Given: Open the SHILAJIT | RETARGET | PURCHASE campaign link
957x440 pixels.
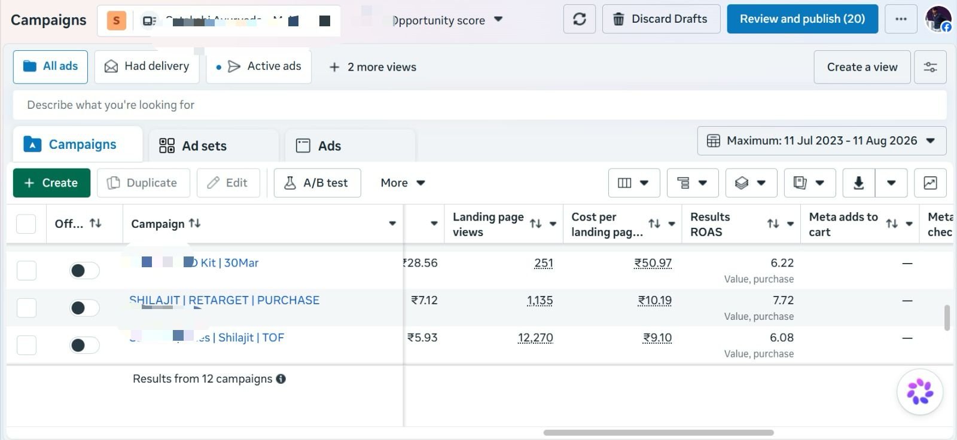Looking at the screenshot, I should point(224,300).
